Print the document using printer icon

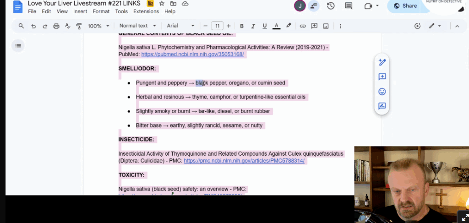coord(56,26)
